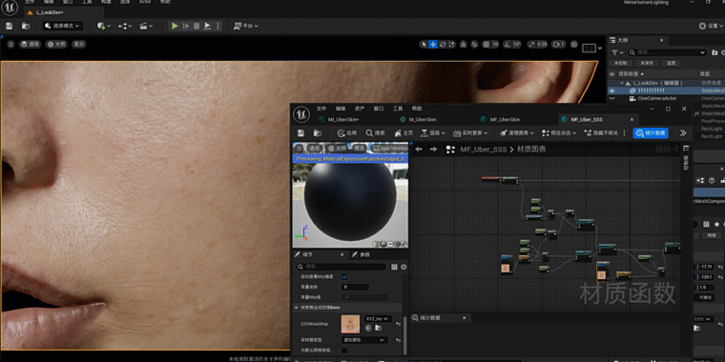Viewport: 725px width, 362px height.
Task: Click the Stop simulation square button
Action: 197,26
